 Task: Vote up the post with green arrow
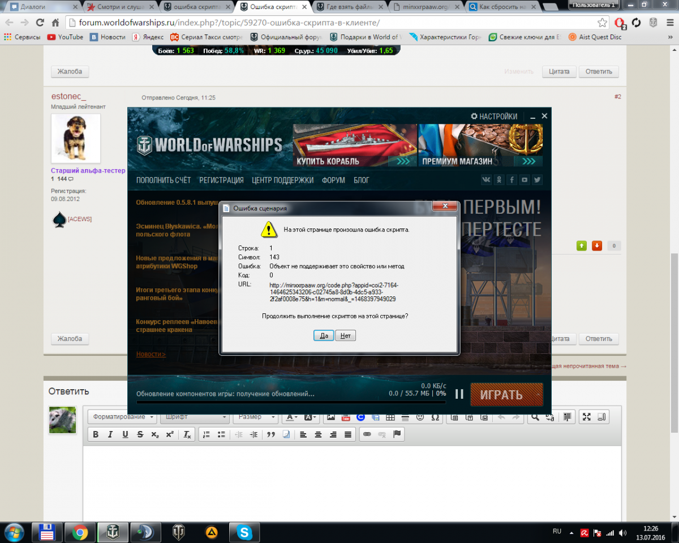click(581, 245)
